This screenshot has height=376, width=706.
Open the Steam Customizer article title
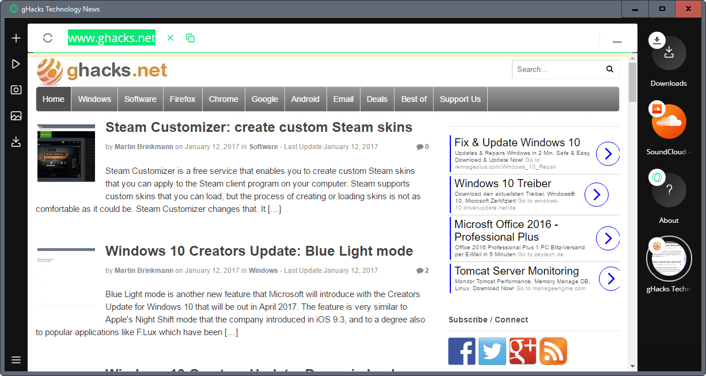click(x=259, y=127)
